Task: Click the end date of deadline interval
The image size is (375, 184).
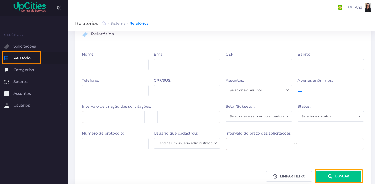Action: pos(333,144)
